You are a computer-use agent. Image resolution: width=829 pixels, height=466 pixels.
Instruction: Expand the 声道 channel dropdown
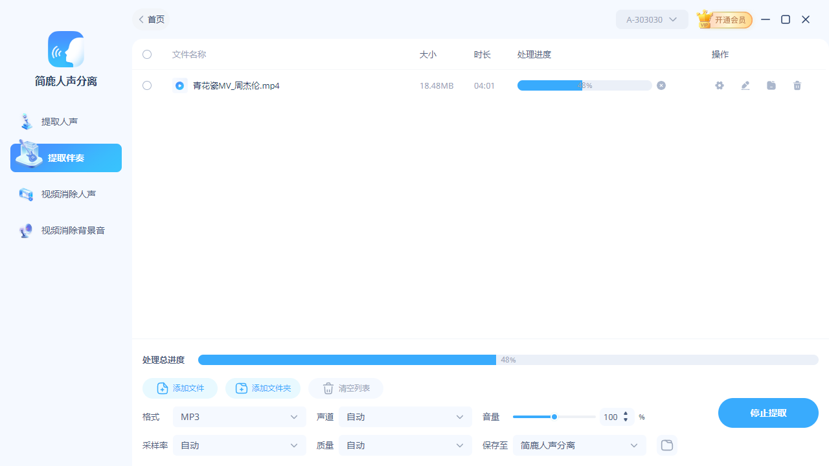[x=405, y=417]
